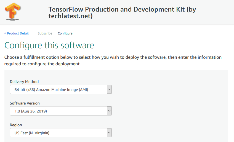234x142 pixels.
Task: Select the Subscribe step
Action: (x=45, y=33)
